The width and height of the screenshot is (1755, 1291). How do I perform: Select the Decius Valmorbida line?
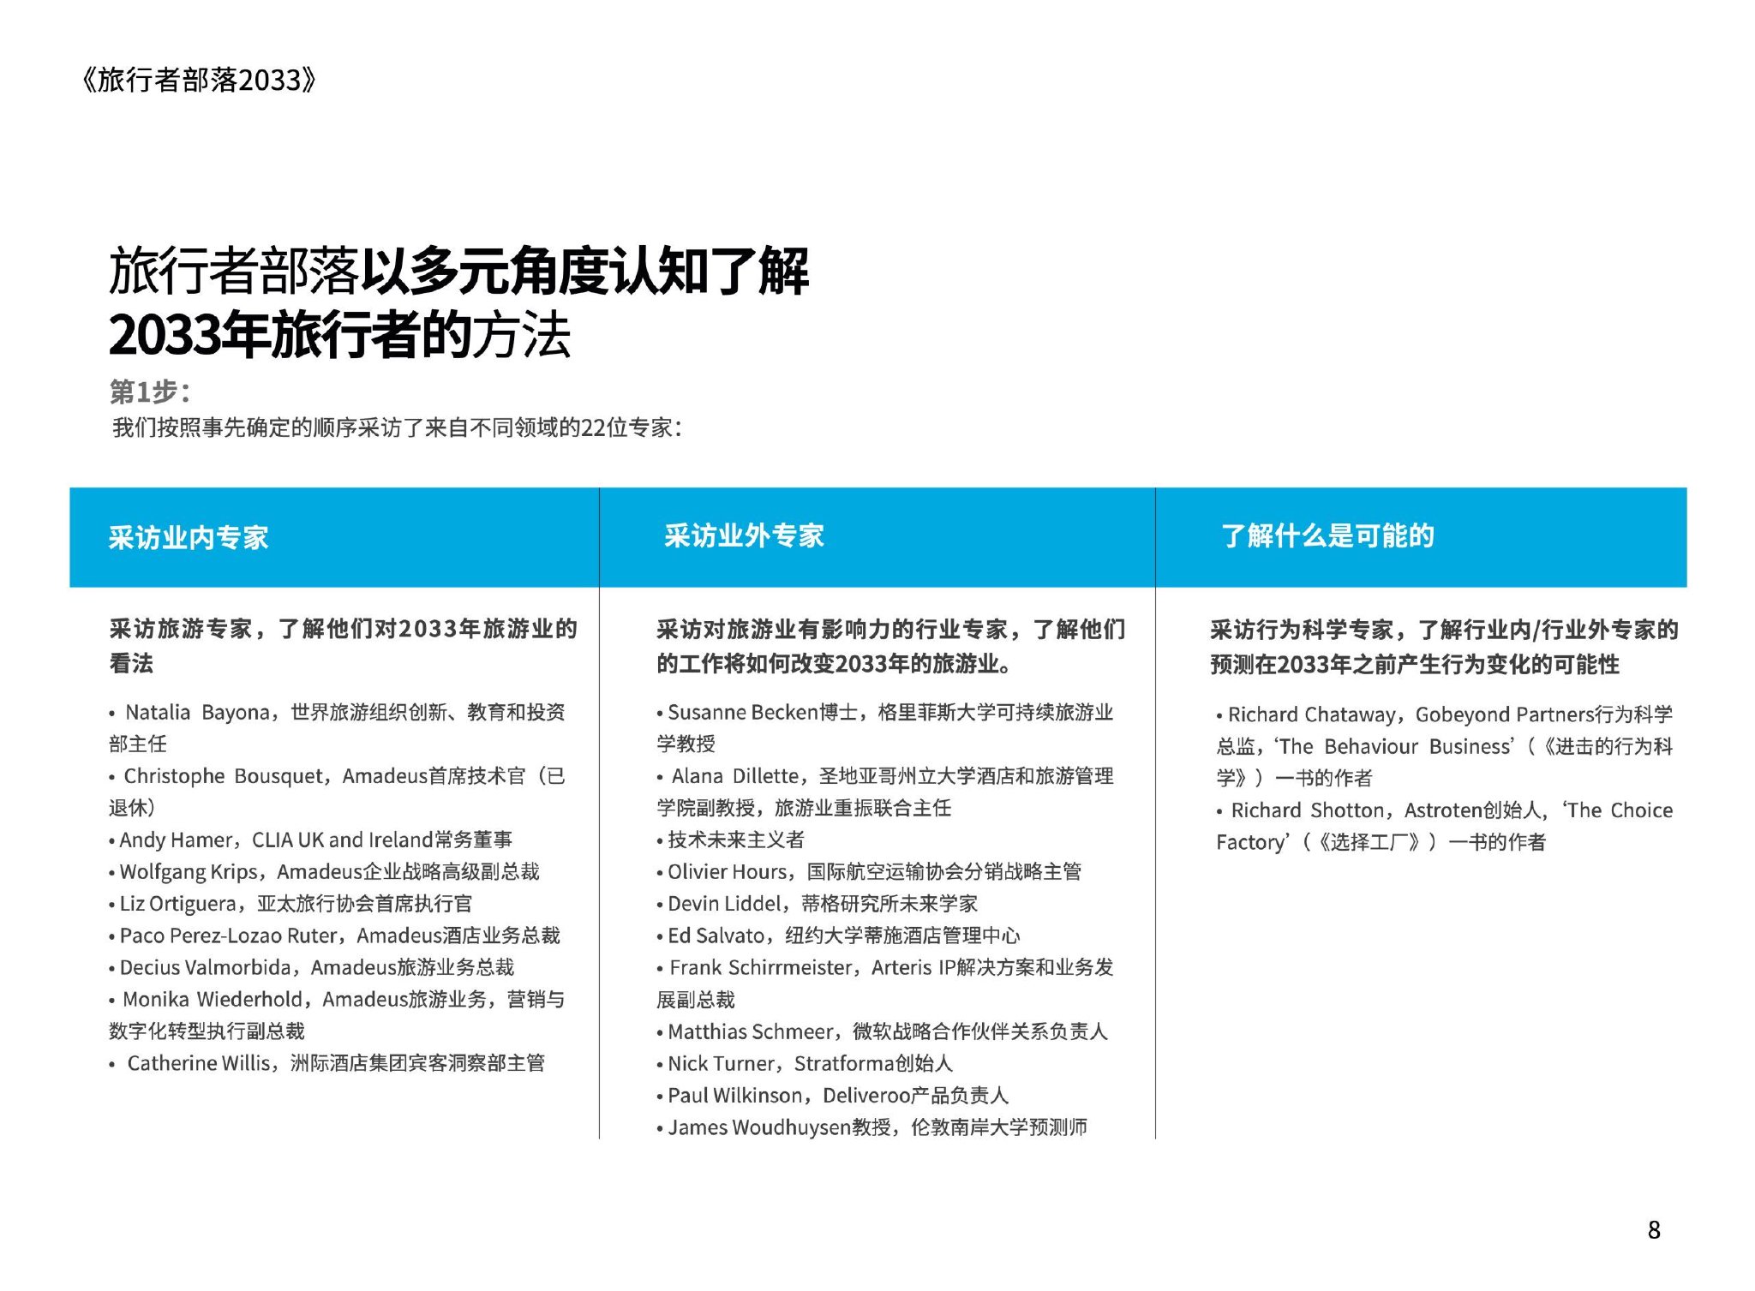pos(311,967)
